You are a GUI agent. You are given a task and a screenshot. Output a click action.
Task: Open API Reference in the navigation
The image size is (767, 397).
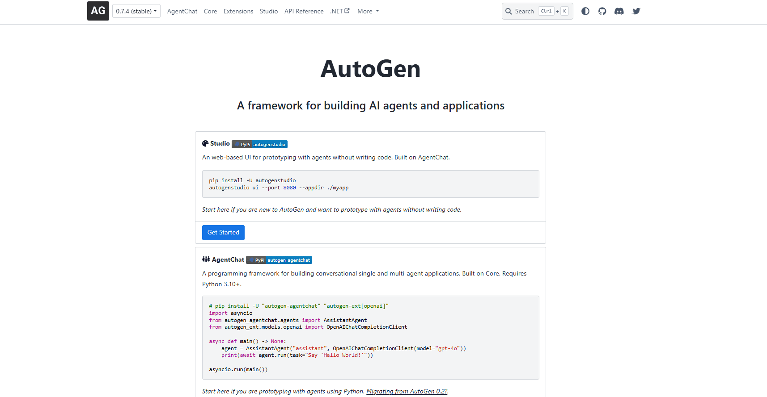pyautogui.click(x=304, y=11)
